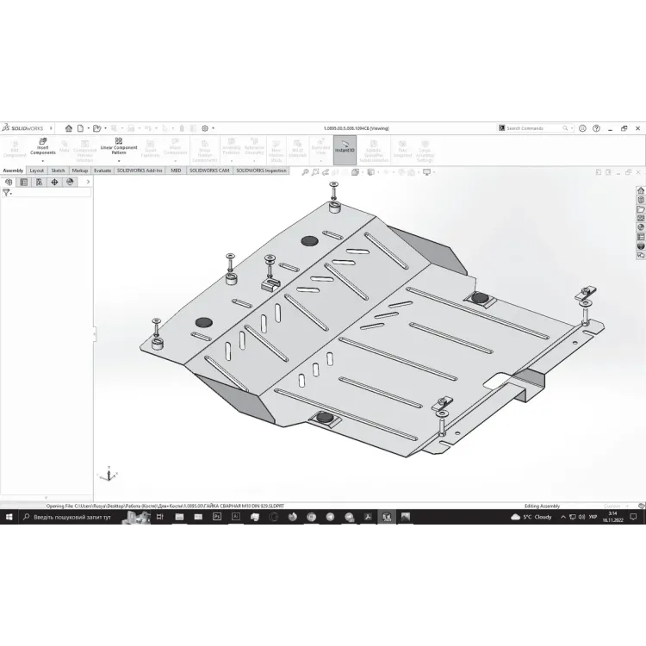
Task: Open the SOLIDWORKS CAM tab
Action: point(209,171)
